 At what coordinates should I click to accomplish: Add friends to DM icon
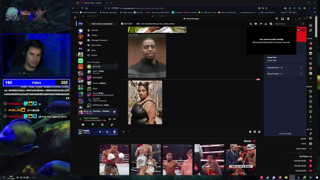pyautogui.click(x=266, y=24)
